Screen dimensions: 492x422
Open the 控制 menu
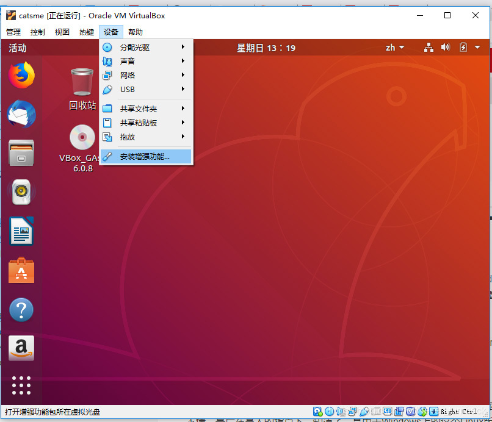38,32
